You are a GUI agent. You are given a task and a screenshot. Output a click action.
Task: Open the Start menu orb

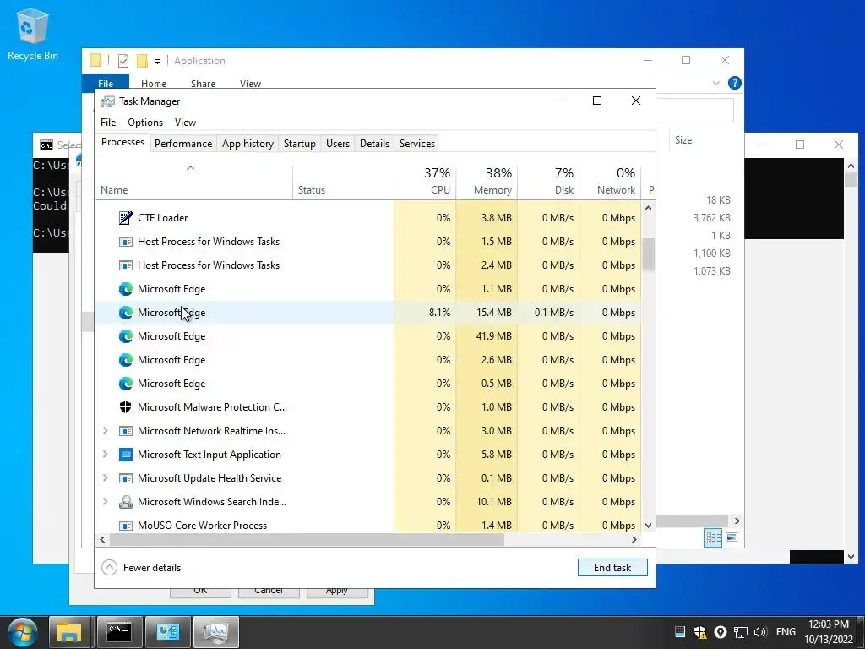pos(23,632)
